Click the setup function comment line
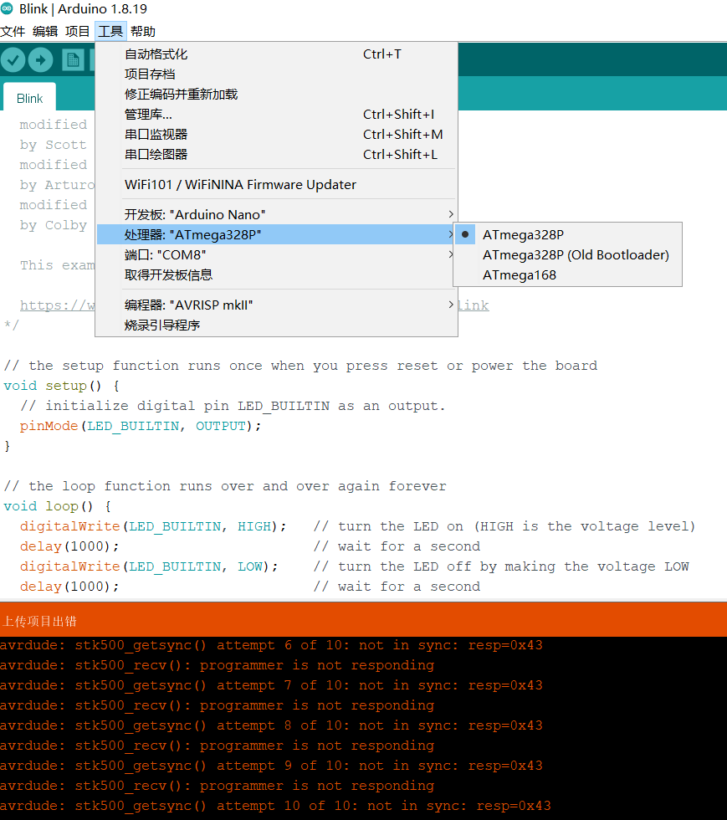 point(300,366)
